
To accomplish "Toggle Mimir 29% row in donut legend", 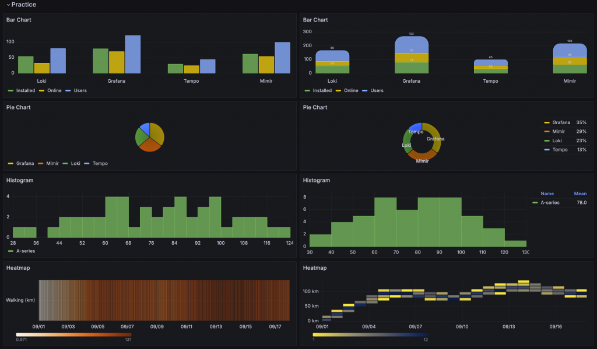I will tap(566, 131).
